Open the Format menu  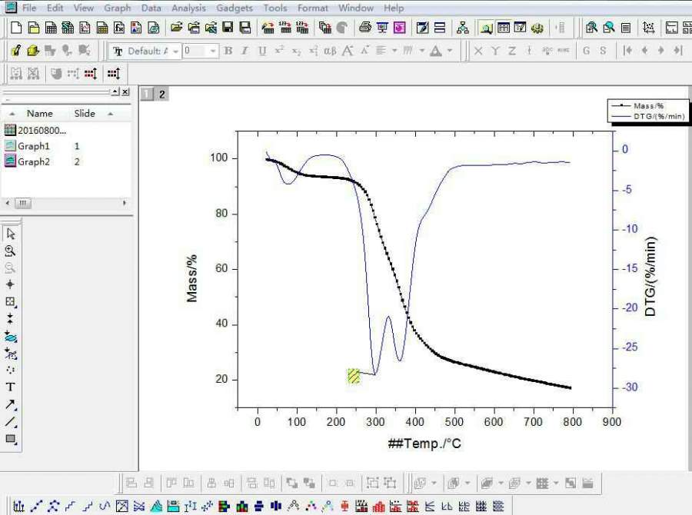coord(312,8)
